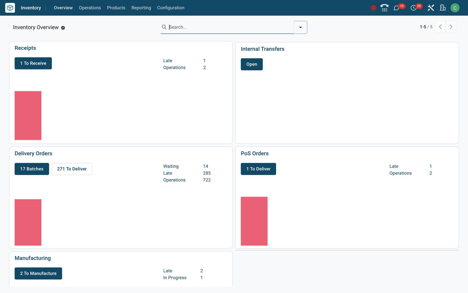This screenshot has height=293, width=468.
Task: Expand the search options dropdown toggle
Action: coord(300,27)
